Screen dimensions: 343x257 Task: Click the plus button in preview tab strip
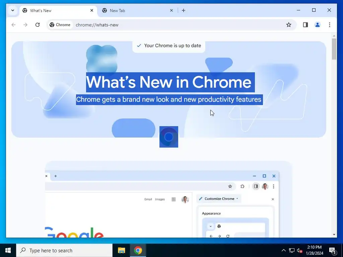[x=56, y=176]
